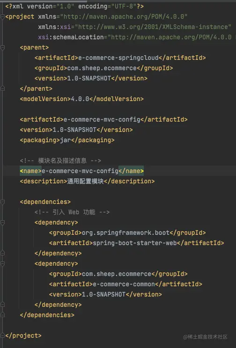Image resolution: width=236 pixels, height=348 pixels.
Task: Click version 1.0-SNAPSHOT under e-commerce-common
Action: tap(105, 294)
